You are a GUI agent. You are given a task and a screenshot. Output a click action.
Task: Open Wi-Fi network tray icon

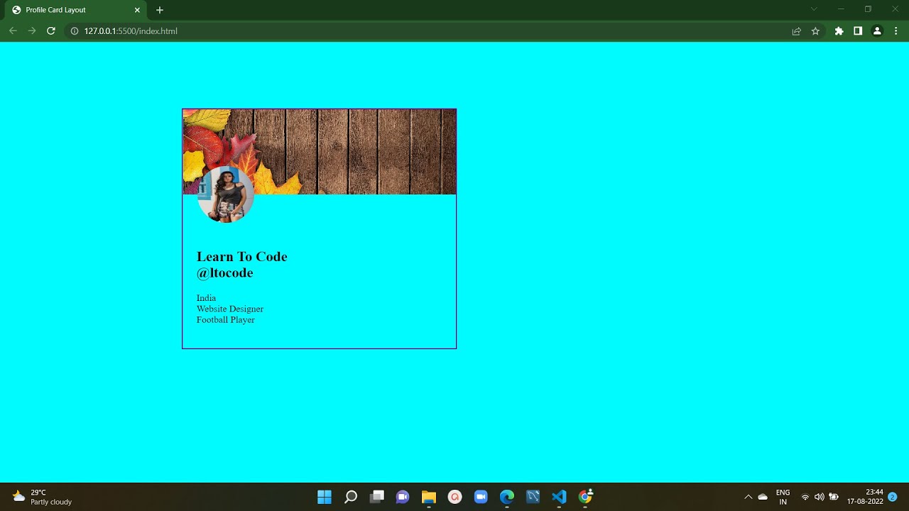click(805, 497)
